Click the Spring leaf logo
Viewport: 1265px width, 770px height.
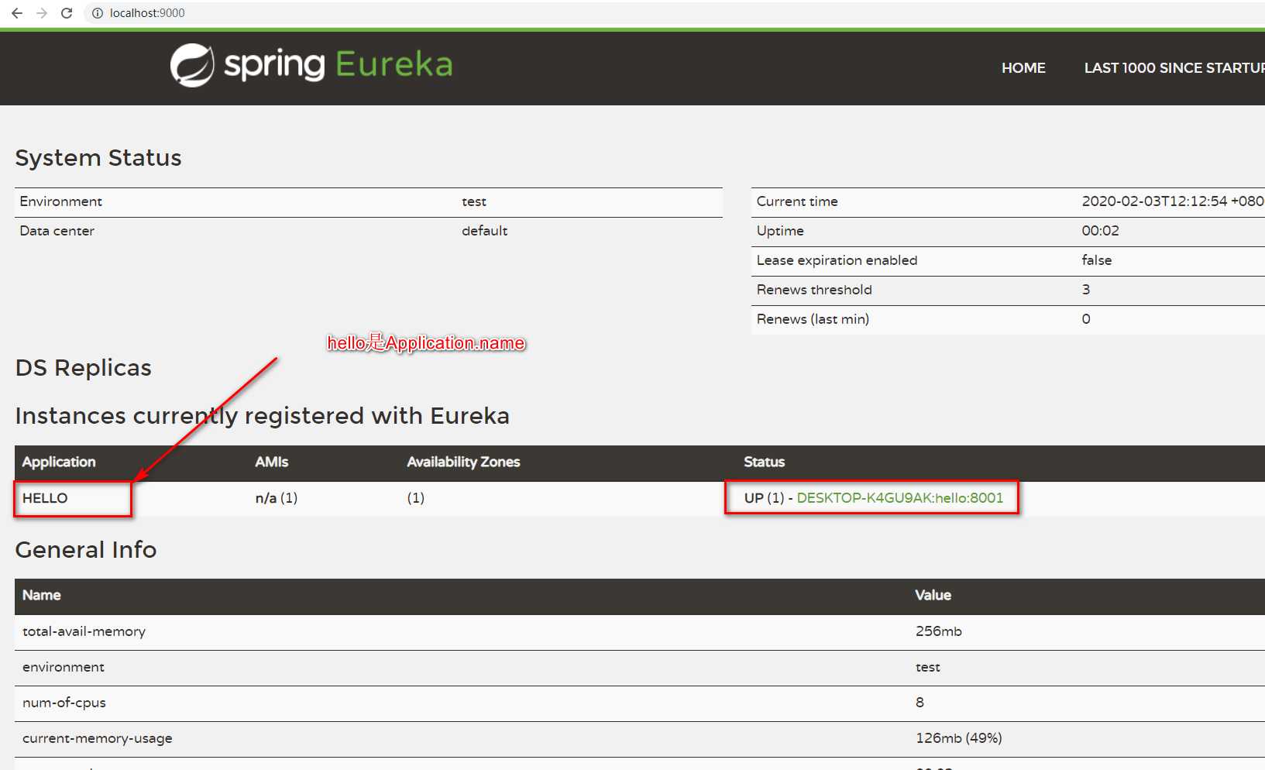(192, 65)
